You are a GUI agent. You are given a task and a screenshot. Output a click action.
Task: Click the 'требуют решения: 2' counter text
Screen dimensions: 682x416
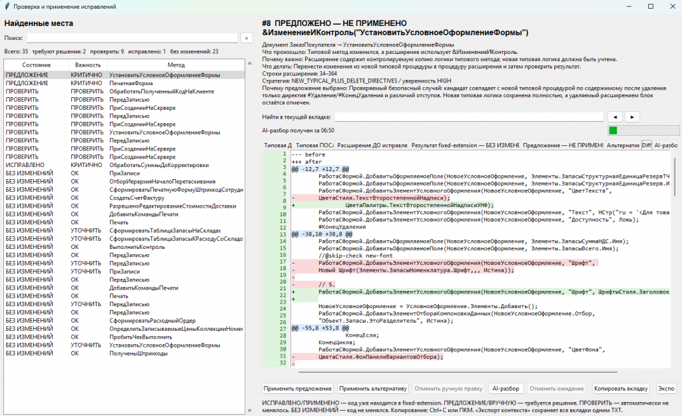tap(59, 51)
